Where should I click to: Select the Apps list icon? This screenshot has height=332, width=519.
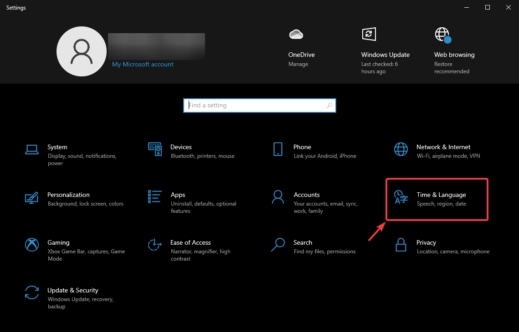pyautogui.click(x=155, y=196)
